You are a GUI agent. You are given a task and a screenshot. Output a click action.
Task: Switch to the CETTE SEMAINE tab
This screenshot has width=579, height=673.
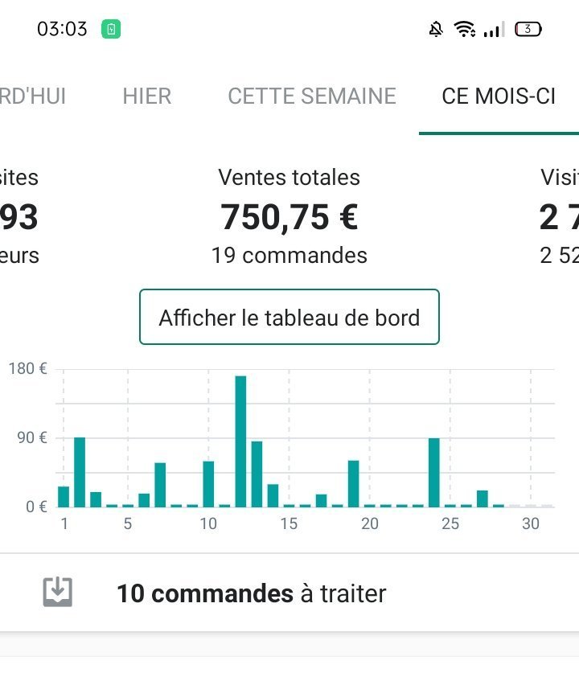312,96
